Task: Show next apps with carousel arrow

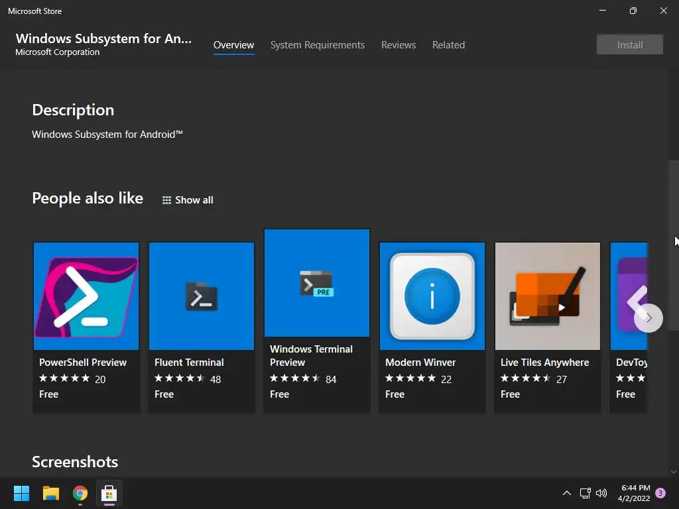Action: point(648,318)
